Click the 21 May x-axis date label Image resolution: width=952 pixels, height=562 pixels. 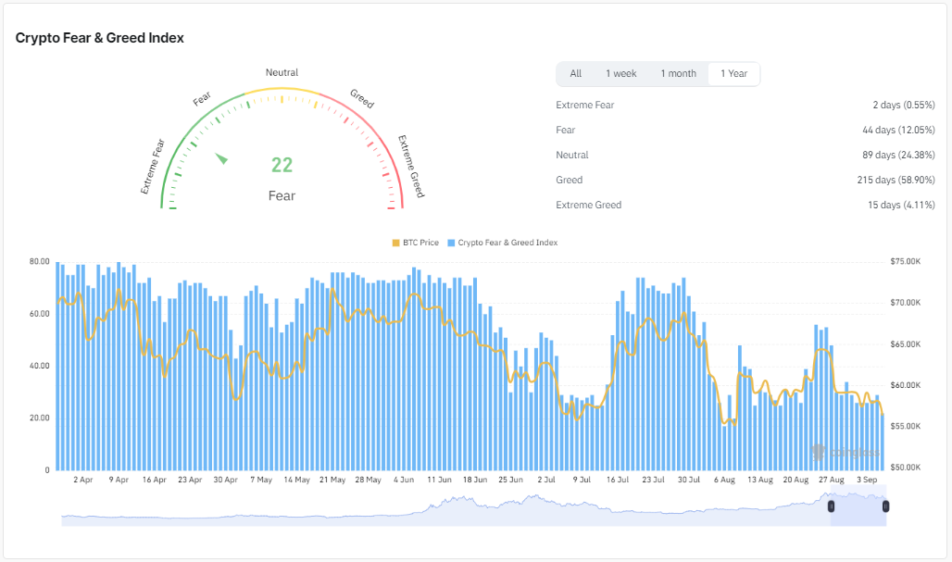coord(332,480)
